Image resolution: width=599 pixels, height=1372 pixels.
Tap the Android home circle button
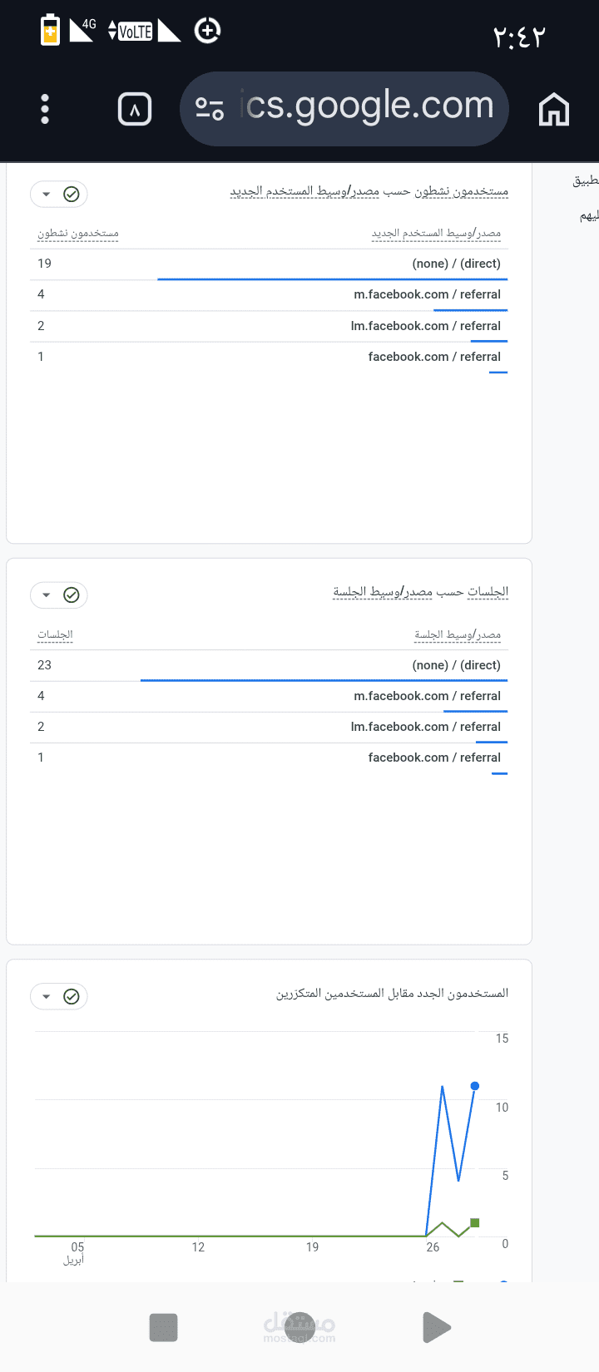299,1327
